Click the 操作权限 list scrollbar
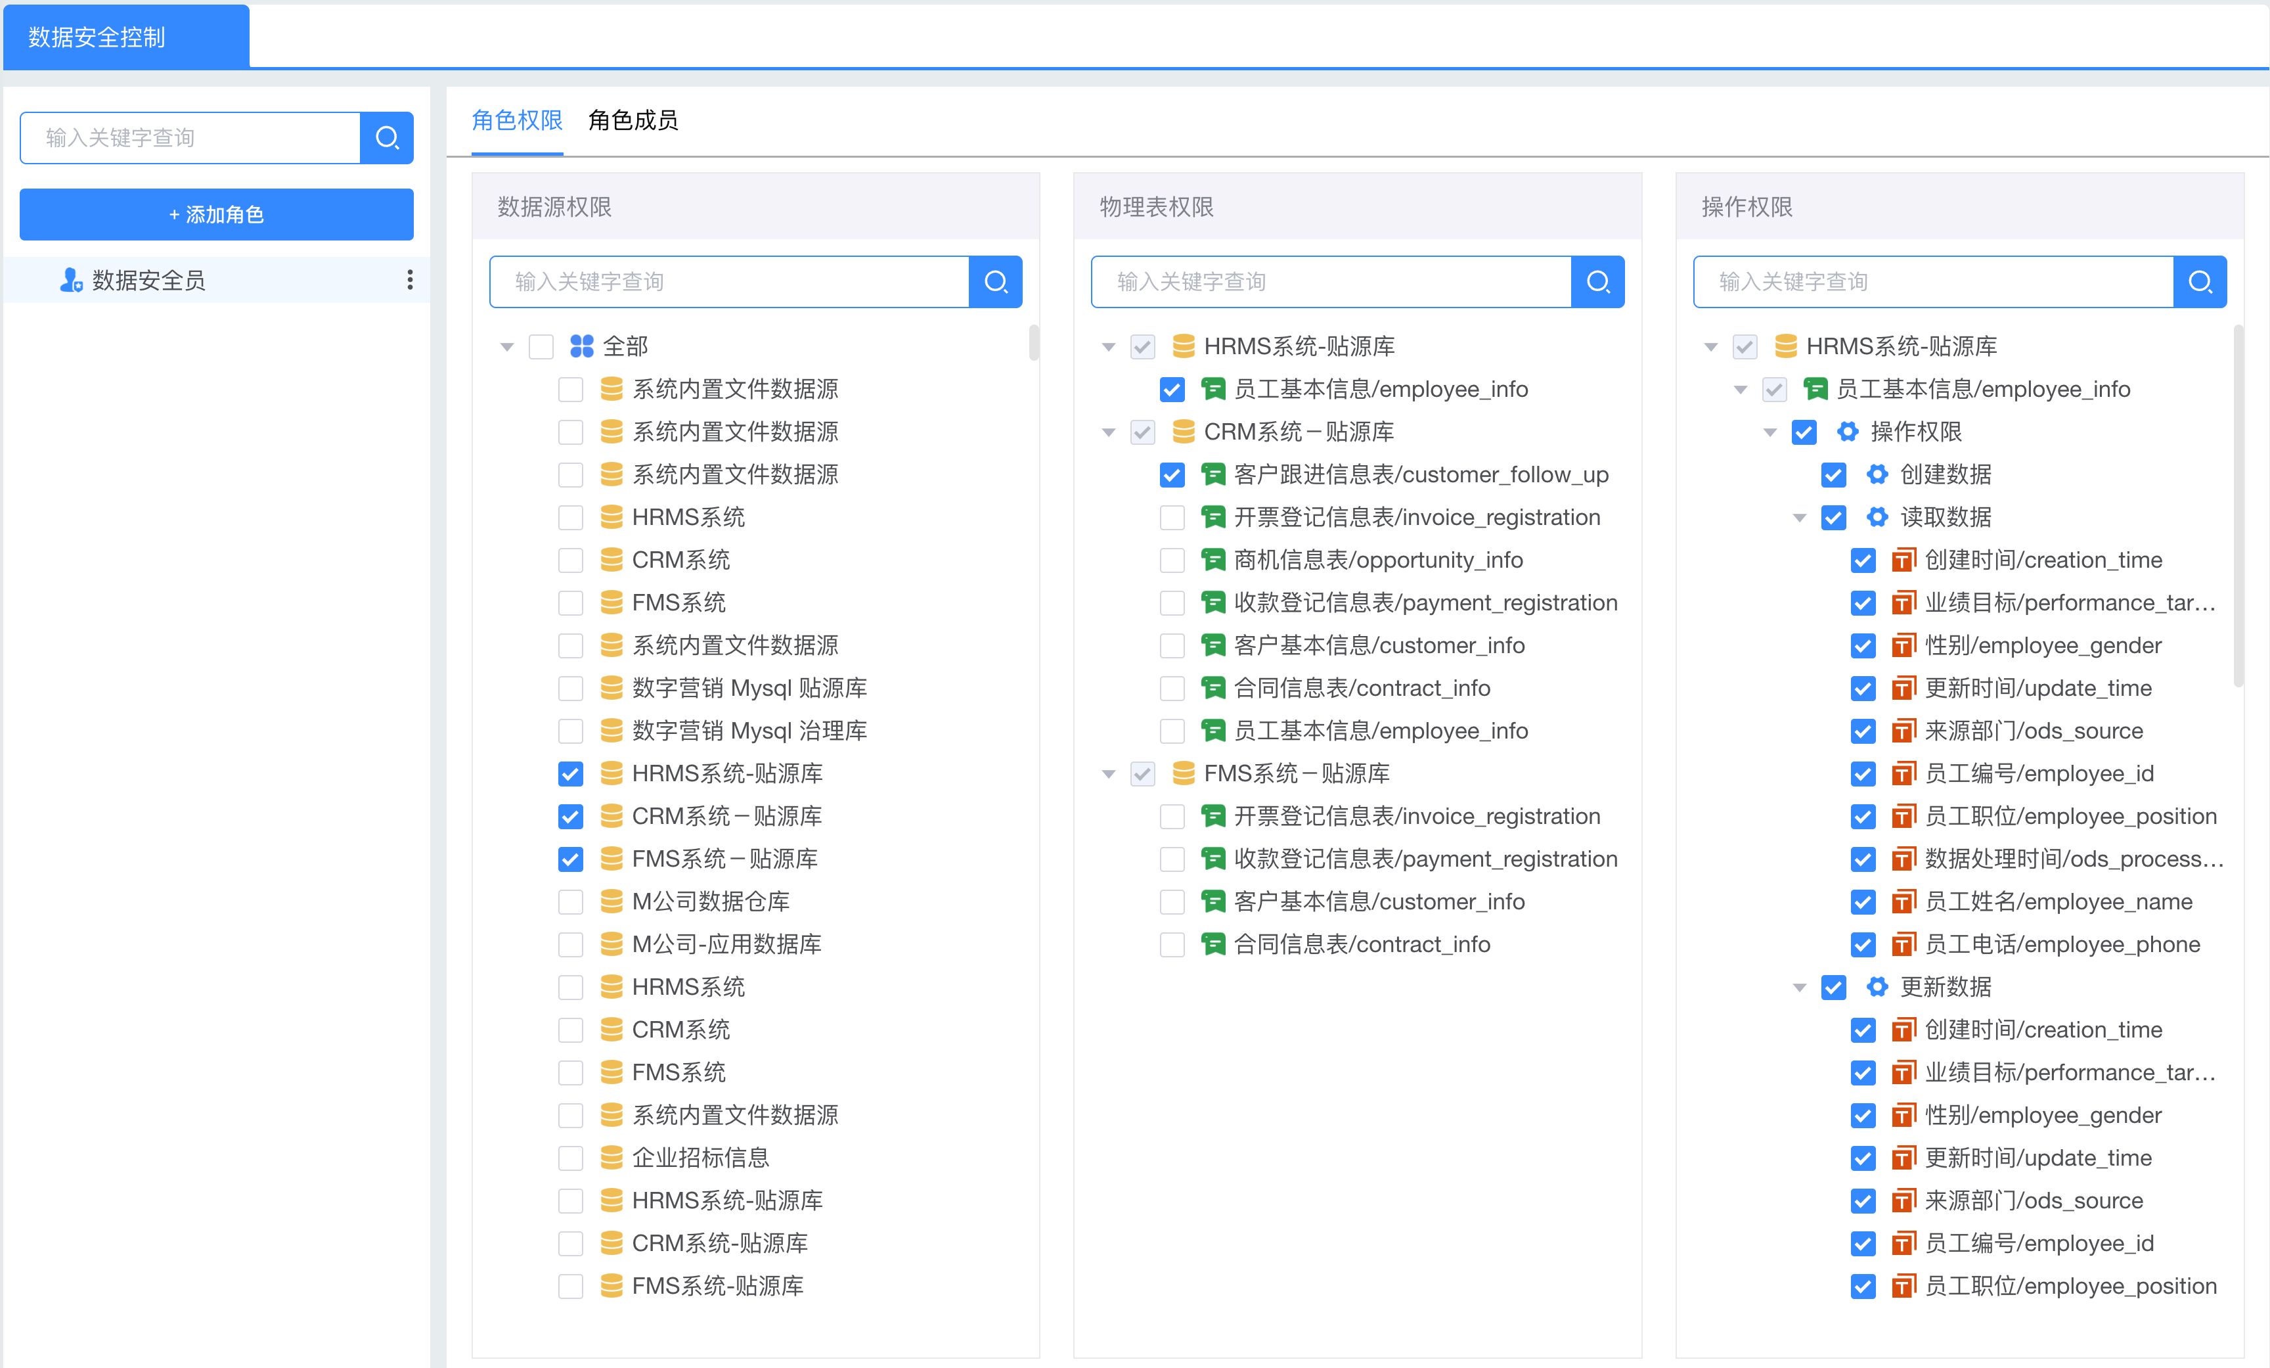Image resolution: width=2270 pixels, height=1368 pixels. 2238,506
